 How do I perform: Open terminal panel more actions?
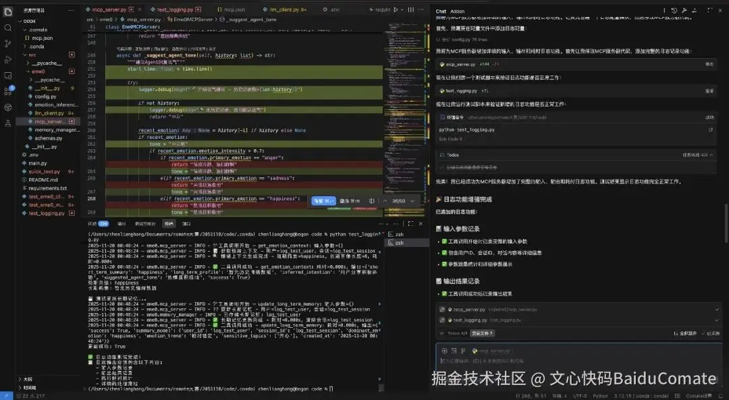396,223
